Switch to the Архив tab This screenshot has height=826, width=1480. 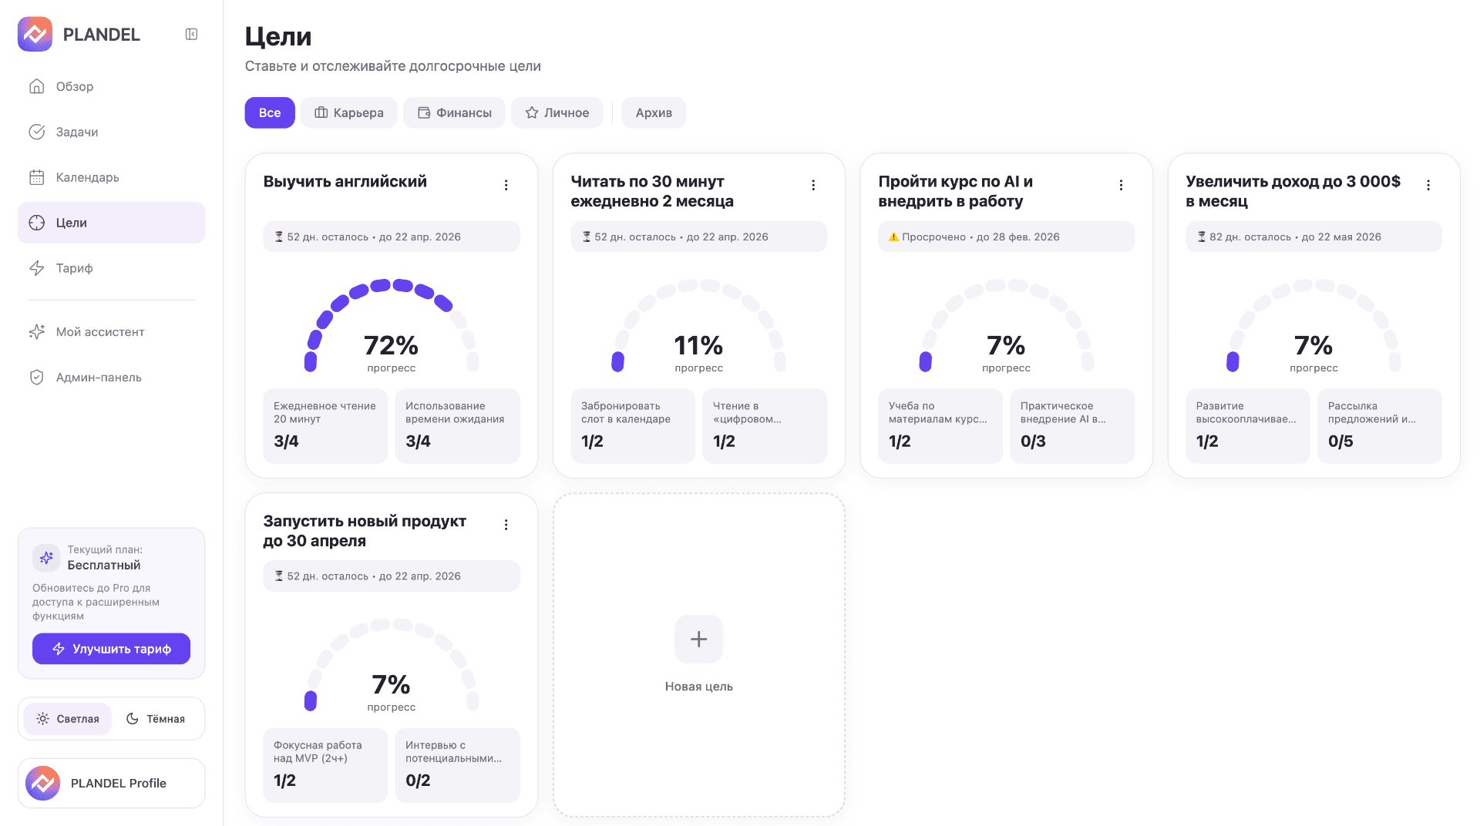(654, 112)
